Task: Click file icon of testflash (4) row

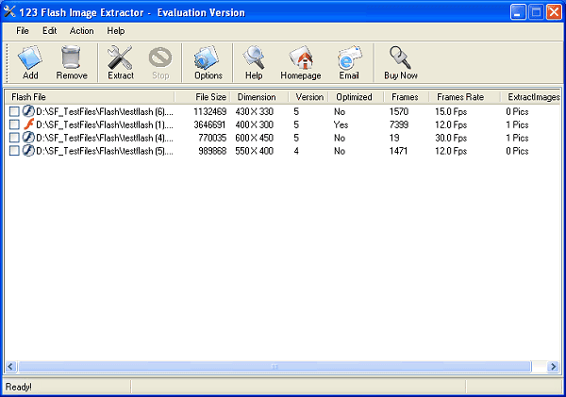Action: point(28,138)
